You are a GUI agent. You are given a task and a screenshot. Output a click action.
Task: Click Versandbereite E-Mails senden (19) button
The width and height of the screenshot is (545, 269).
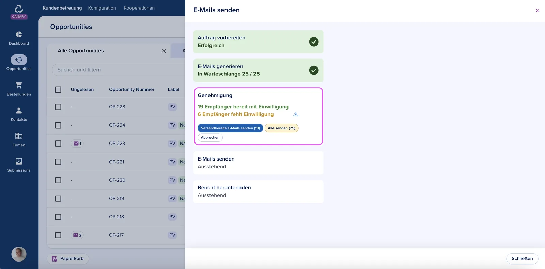click(x=230, y=128)
